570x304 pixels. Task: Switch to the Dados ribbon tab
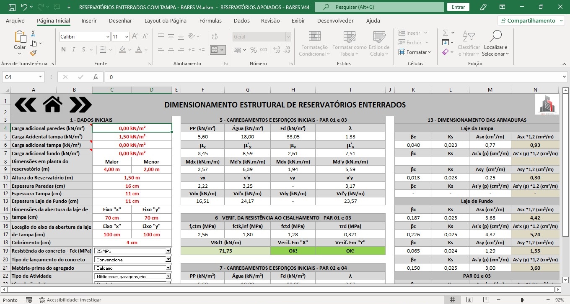click(241, 20)
